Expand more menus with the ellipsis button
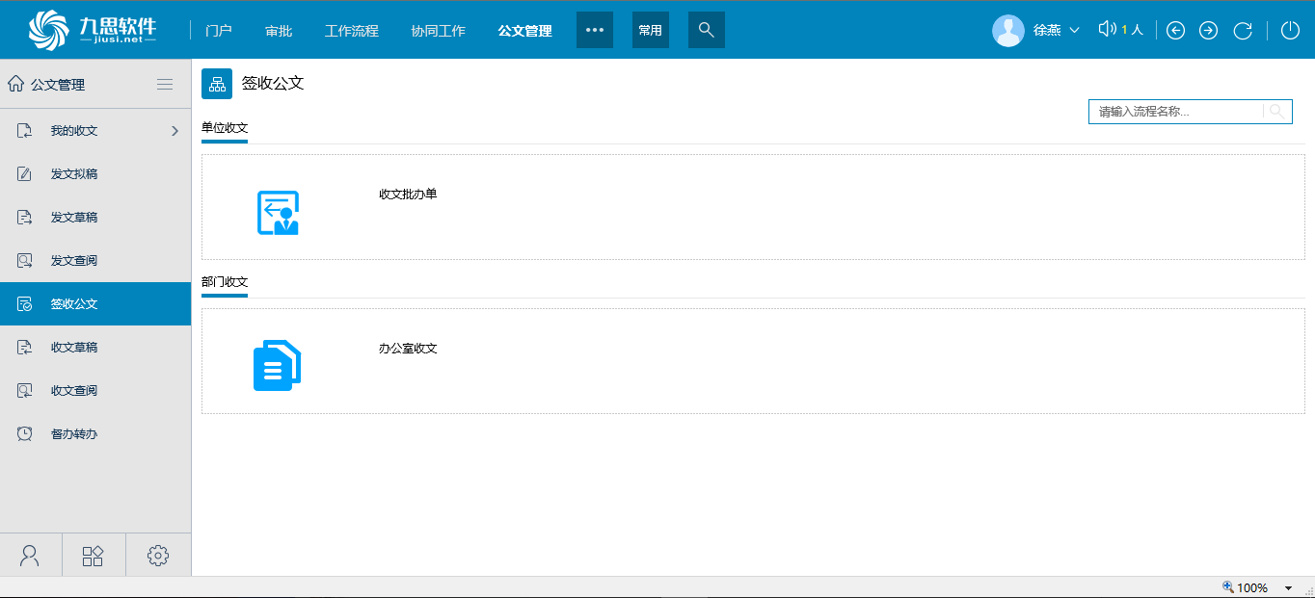 pyautogui.click(x=595, y=30)
